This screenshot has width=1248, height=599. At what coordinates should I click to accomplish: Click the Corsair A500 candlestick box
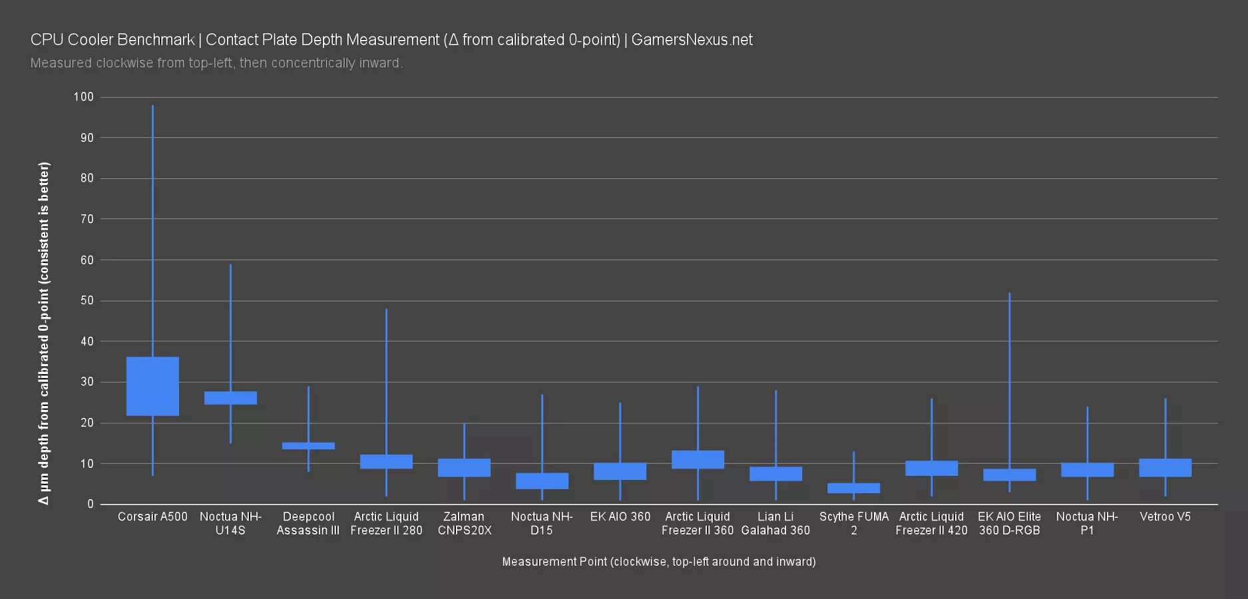(152, 386)
